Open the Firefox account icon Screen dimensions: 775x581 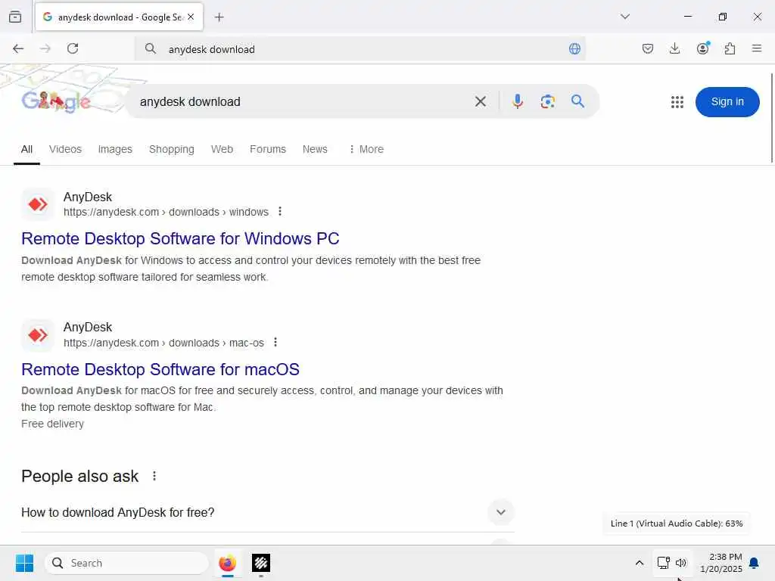click(x=702, y=48)
